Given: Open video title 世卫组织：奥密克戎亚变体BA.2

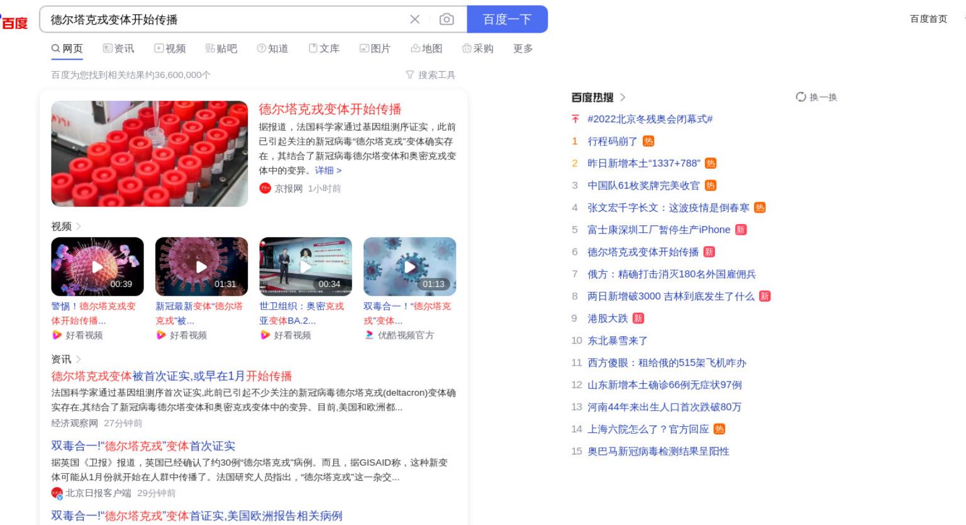Looking at the screenshot, I should (x=302, y=313).
